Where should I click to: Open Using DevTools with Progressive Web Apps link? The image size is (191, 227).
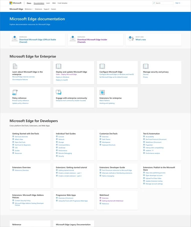73,201
